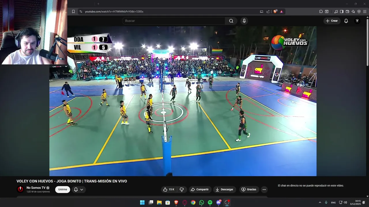This screenshot has height=207, width=369.
Task: Open the three-dot more actions menu
Action: (264, 189)
